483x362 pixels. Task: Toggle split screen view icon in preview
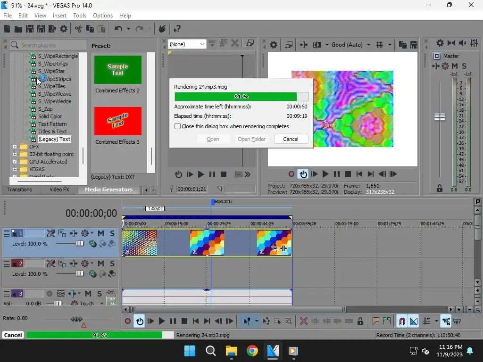click(x=317, y=45)
